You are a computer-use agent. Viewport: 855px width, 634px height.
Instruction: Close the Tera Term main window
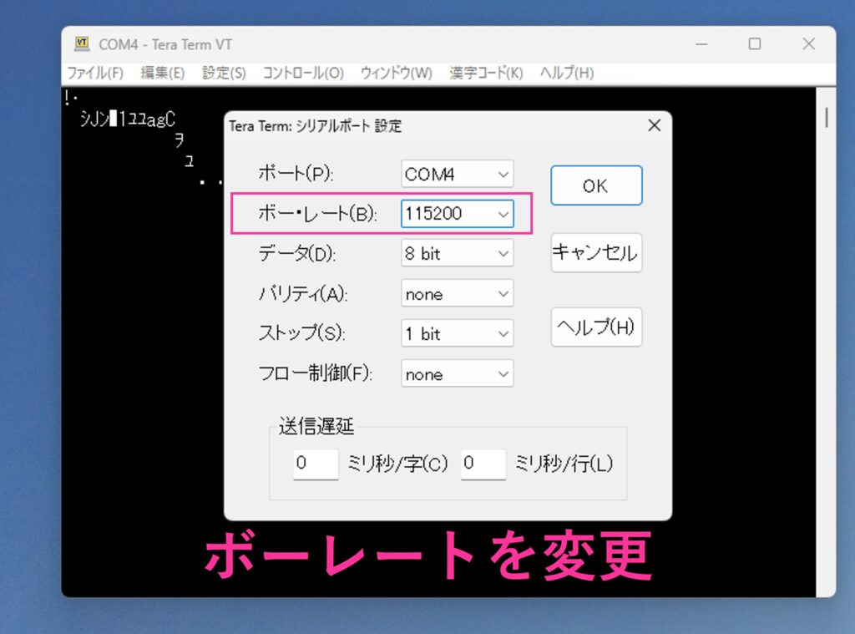(807, 44)
